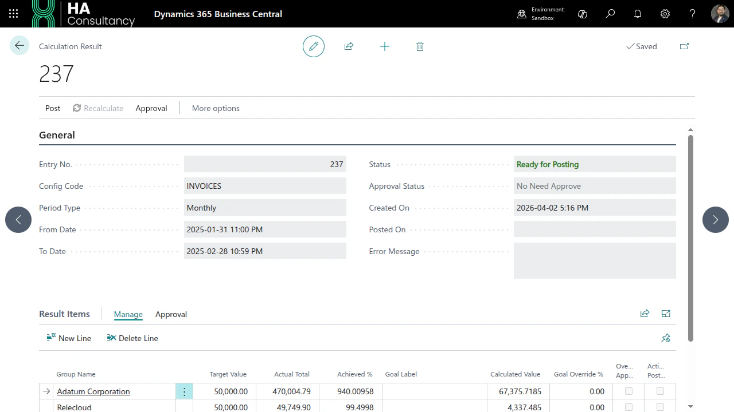The width and height of the screenshot is (734, 412).
Task: Toggle Override Approval checkbox for Relecloud
Action: (628, 407)
